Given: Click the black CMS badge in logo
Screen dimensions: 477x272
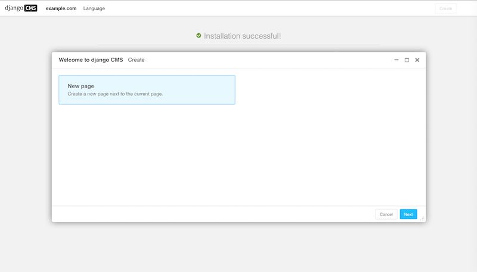Looking at the screenshot, I should click(30, 8).
